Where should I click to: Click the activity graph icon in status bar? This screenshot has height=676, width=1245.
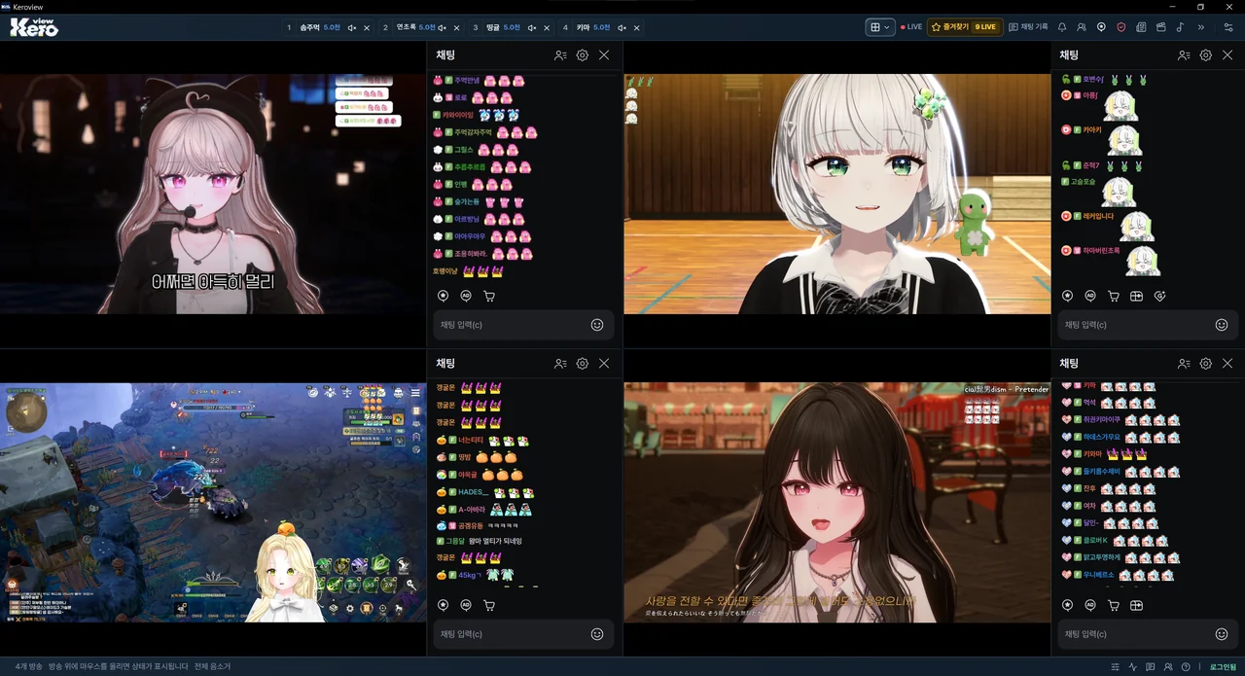pyautogui.click(x=1133, y=667)
